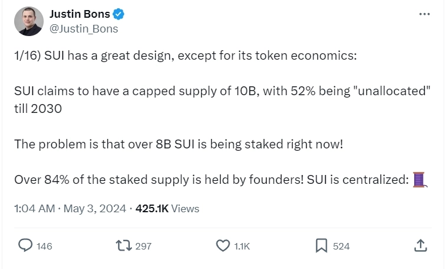Viewport: 446px width, 269px height.
Task: Click the share upload arrow icon
Action: tap(420, 245)
